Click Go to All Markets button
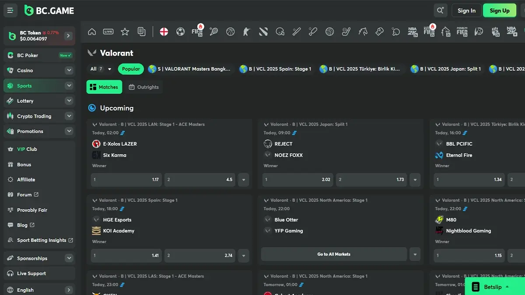Viewport: 525px width, 295px height. coord(334,254)
